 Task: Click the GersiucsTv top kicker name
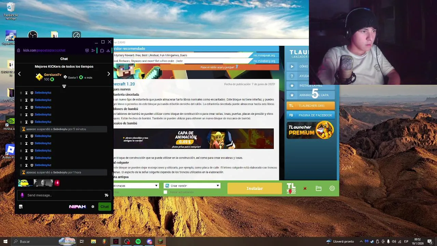(53, 75)
